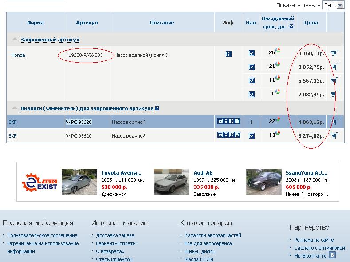The height and width of the screenshot is (262, 350).
Task: Show delivery statistics pie icon beside 9 days
Action: click(278, 91)
